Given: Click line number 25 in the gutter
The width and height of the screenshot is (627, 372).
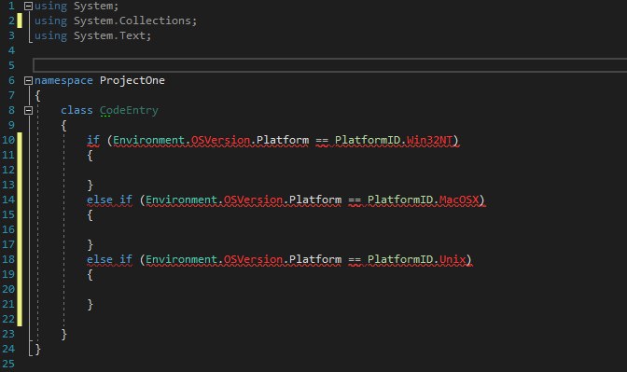Looking at the screenshot, I should coord(8,364).
